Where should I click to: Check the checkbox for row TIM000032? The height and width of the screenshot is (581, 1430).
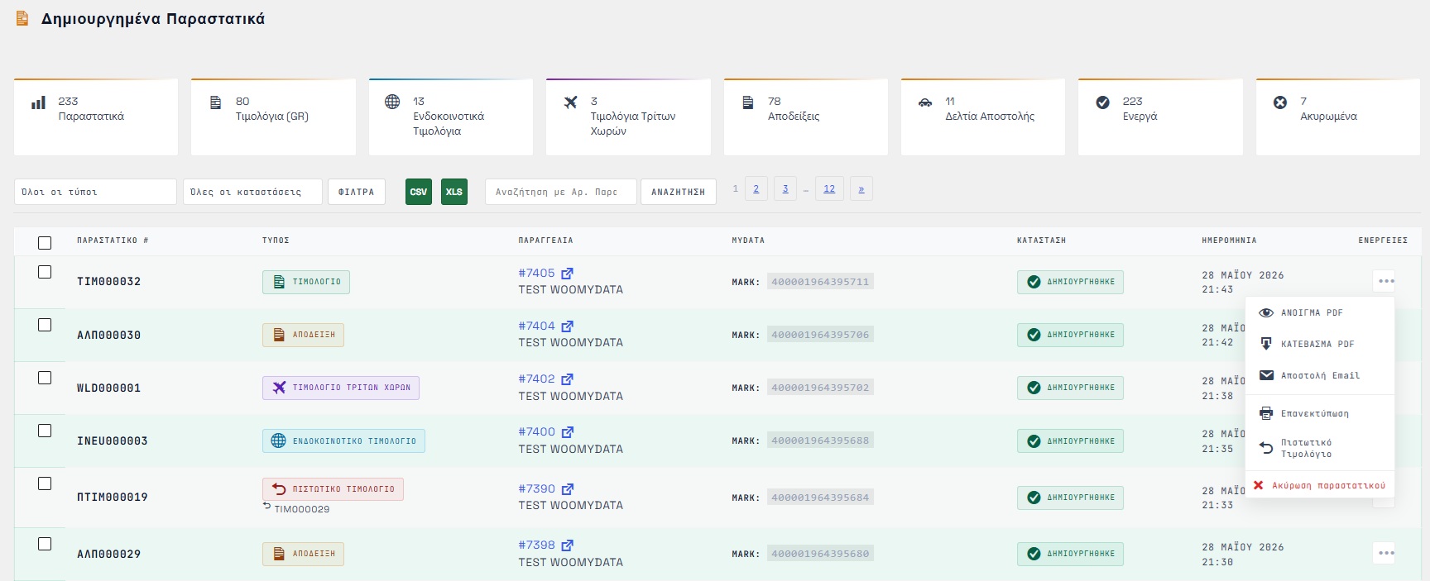pos(45,272)
